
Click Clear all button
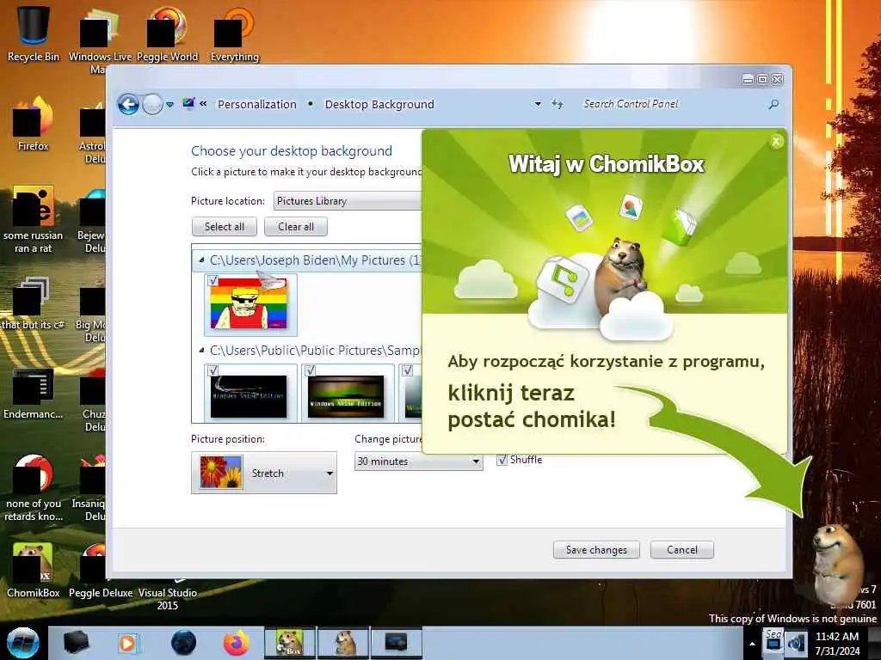click(x=296, y=227)
